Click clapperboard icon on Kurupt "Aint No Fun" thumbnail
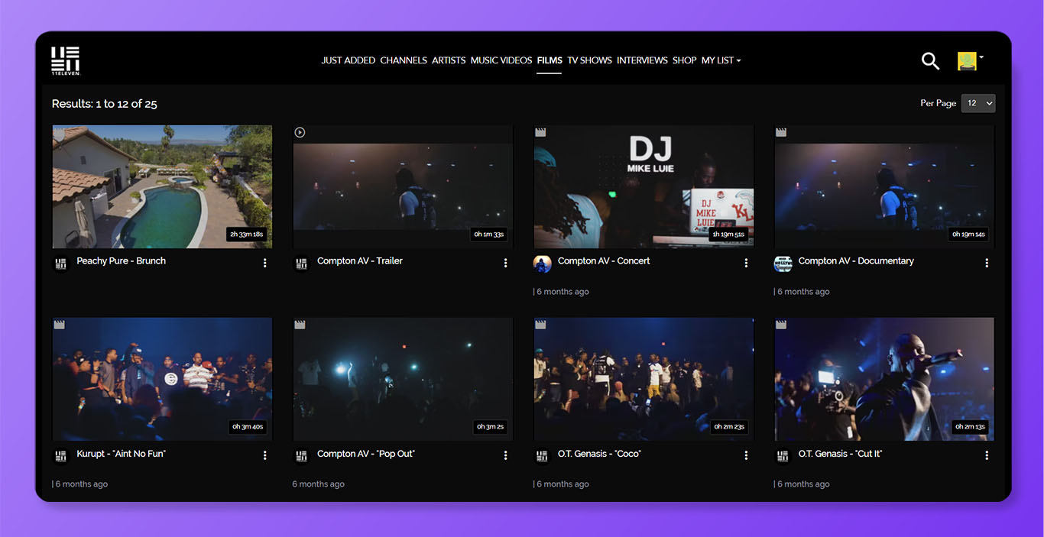Image resolution: width=1044 pixels, height=537 pixels. tap(59, 325)
